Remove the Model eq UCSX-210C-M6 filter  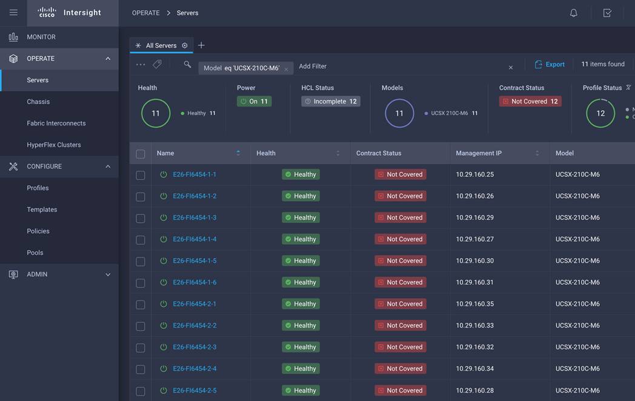pos(287,69)
